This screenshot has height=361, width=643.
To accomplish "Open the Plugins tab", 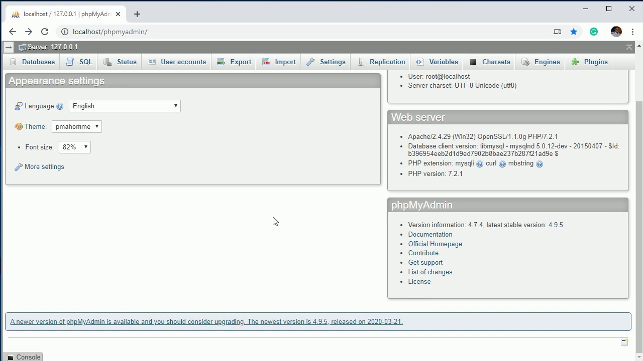I will pyautogui.click(x=590, y=62).
